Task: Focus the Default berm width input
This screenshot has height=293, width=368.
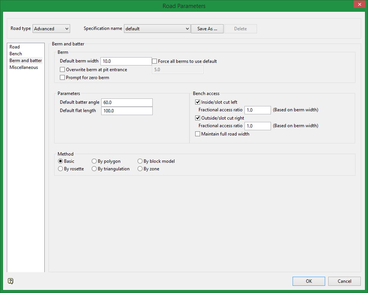Action: pyautogui.click(x=126, y=61)
